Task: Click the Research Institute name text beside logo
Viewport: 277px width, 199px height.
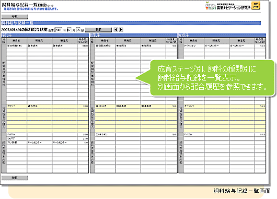Action: (x=234, y=7)
